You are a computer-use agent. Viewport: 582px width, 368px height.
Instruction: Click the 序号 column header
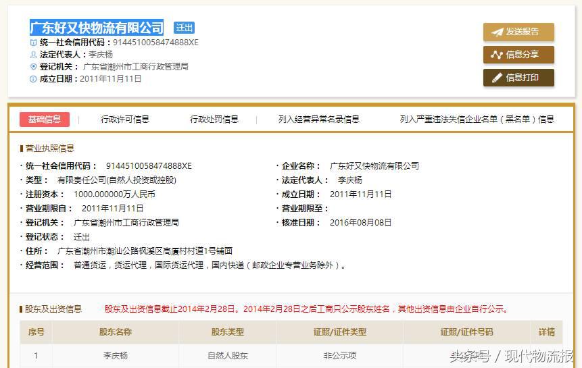(x=36, y=332)
